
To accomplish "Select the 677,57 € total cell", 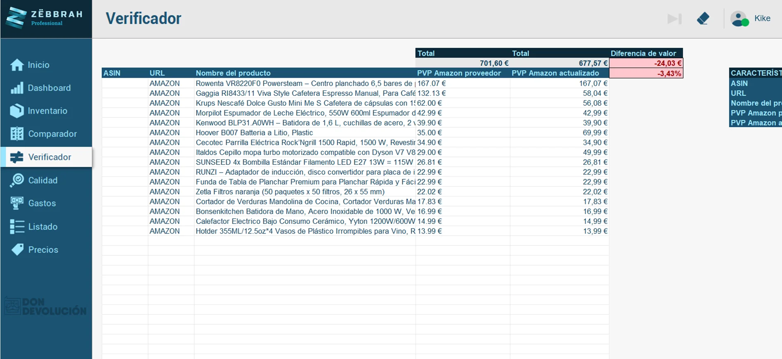I will [560, 63].
